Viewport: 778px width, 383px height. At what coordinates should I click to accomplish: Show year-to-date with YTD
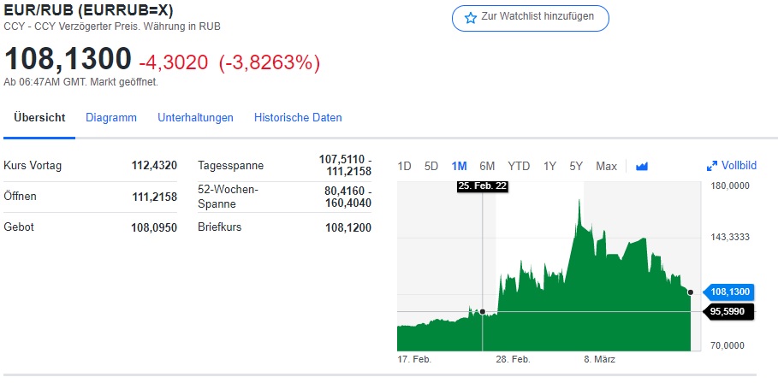[519, 166]
